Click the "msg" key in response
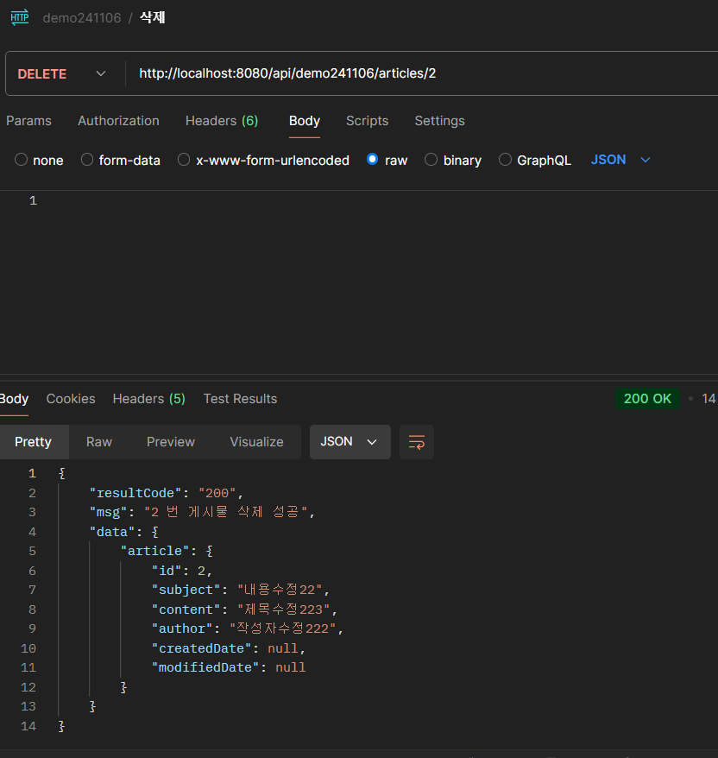The image size is (718, 758). (x=108, y=512)
